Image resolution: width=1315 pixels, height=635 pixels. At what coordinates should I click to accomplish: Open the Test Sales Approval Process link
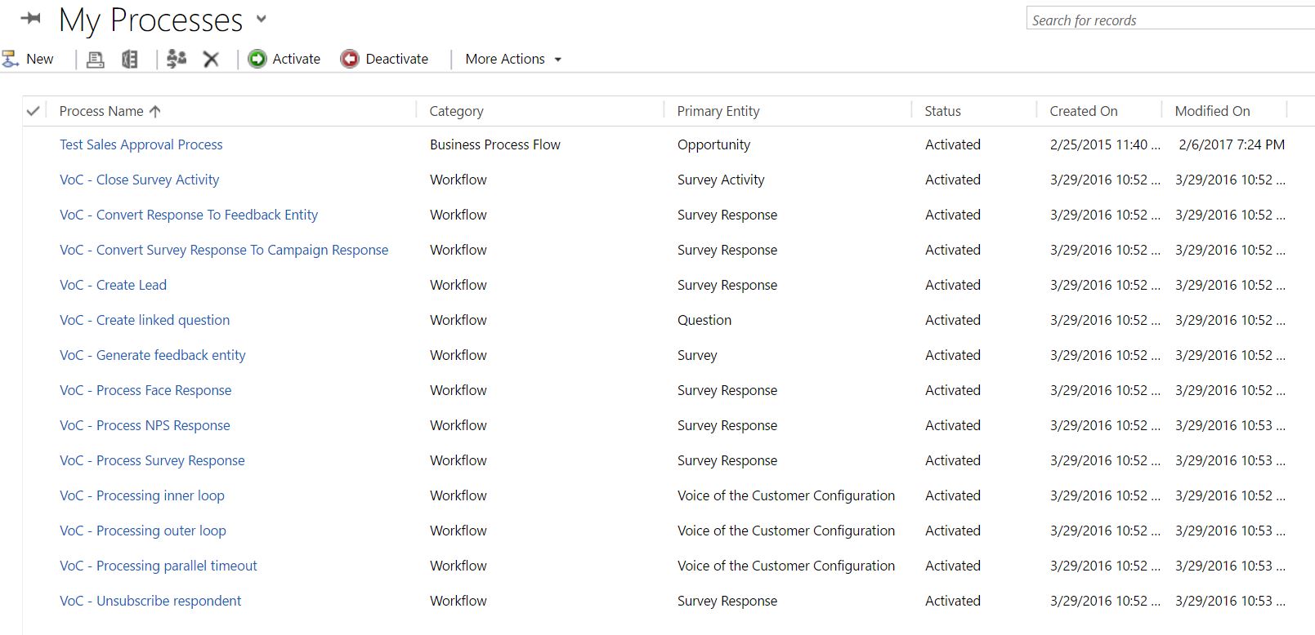[141, 144]
